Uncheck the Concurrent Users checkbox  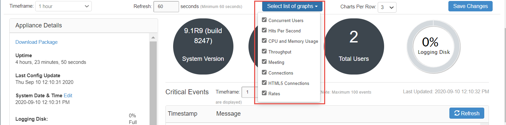pyautogui.click(x=264, y=20)
